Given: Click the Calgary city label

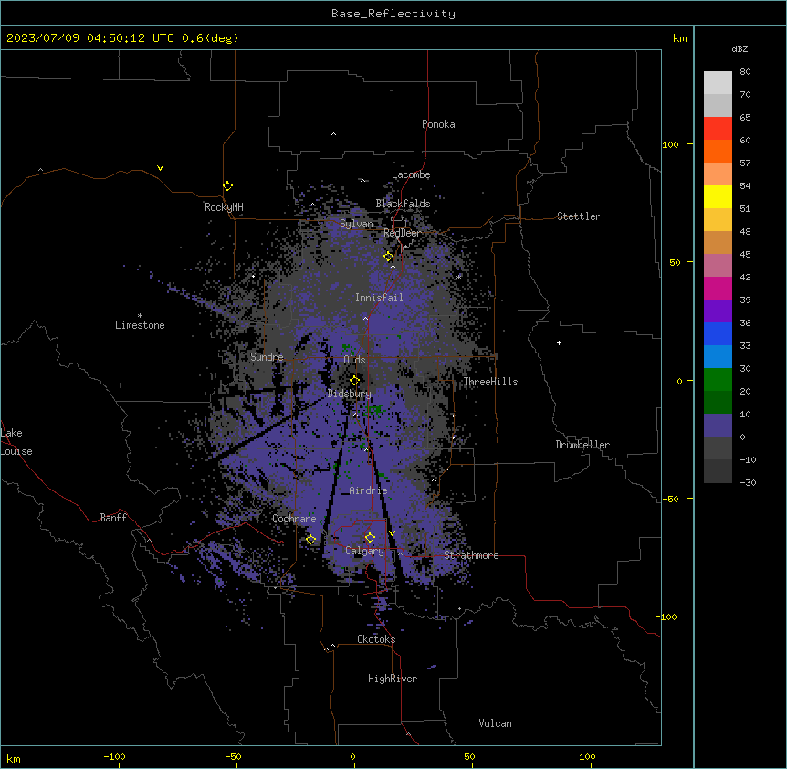Looking at the screenshot, I should click(365, 551).
